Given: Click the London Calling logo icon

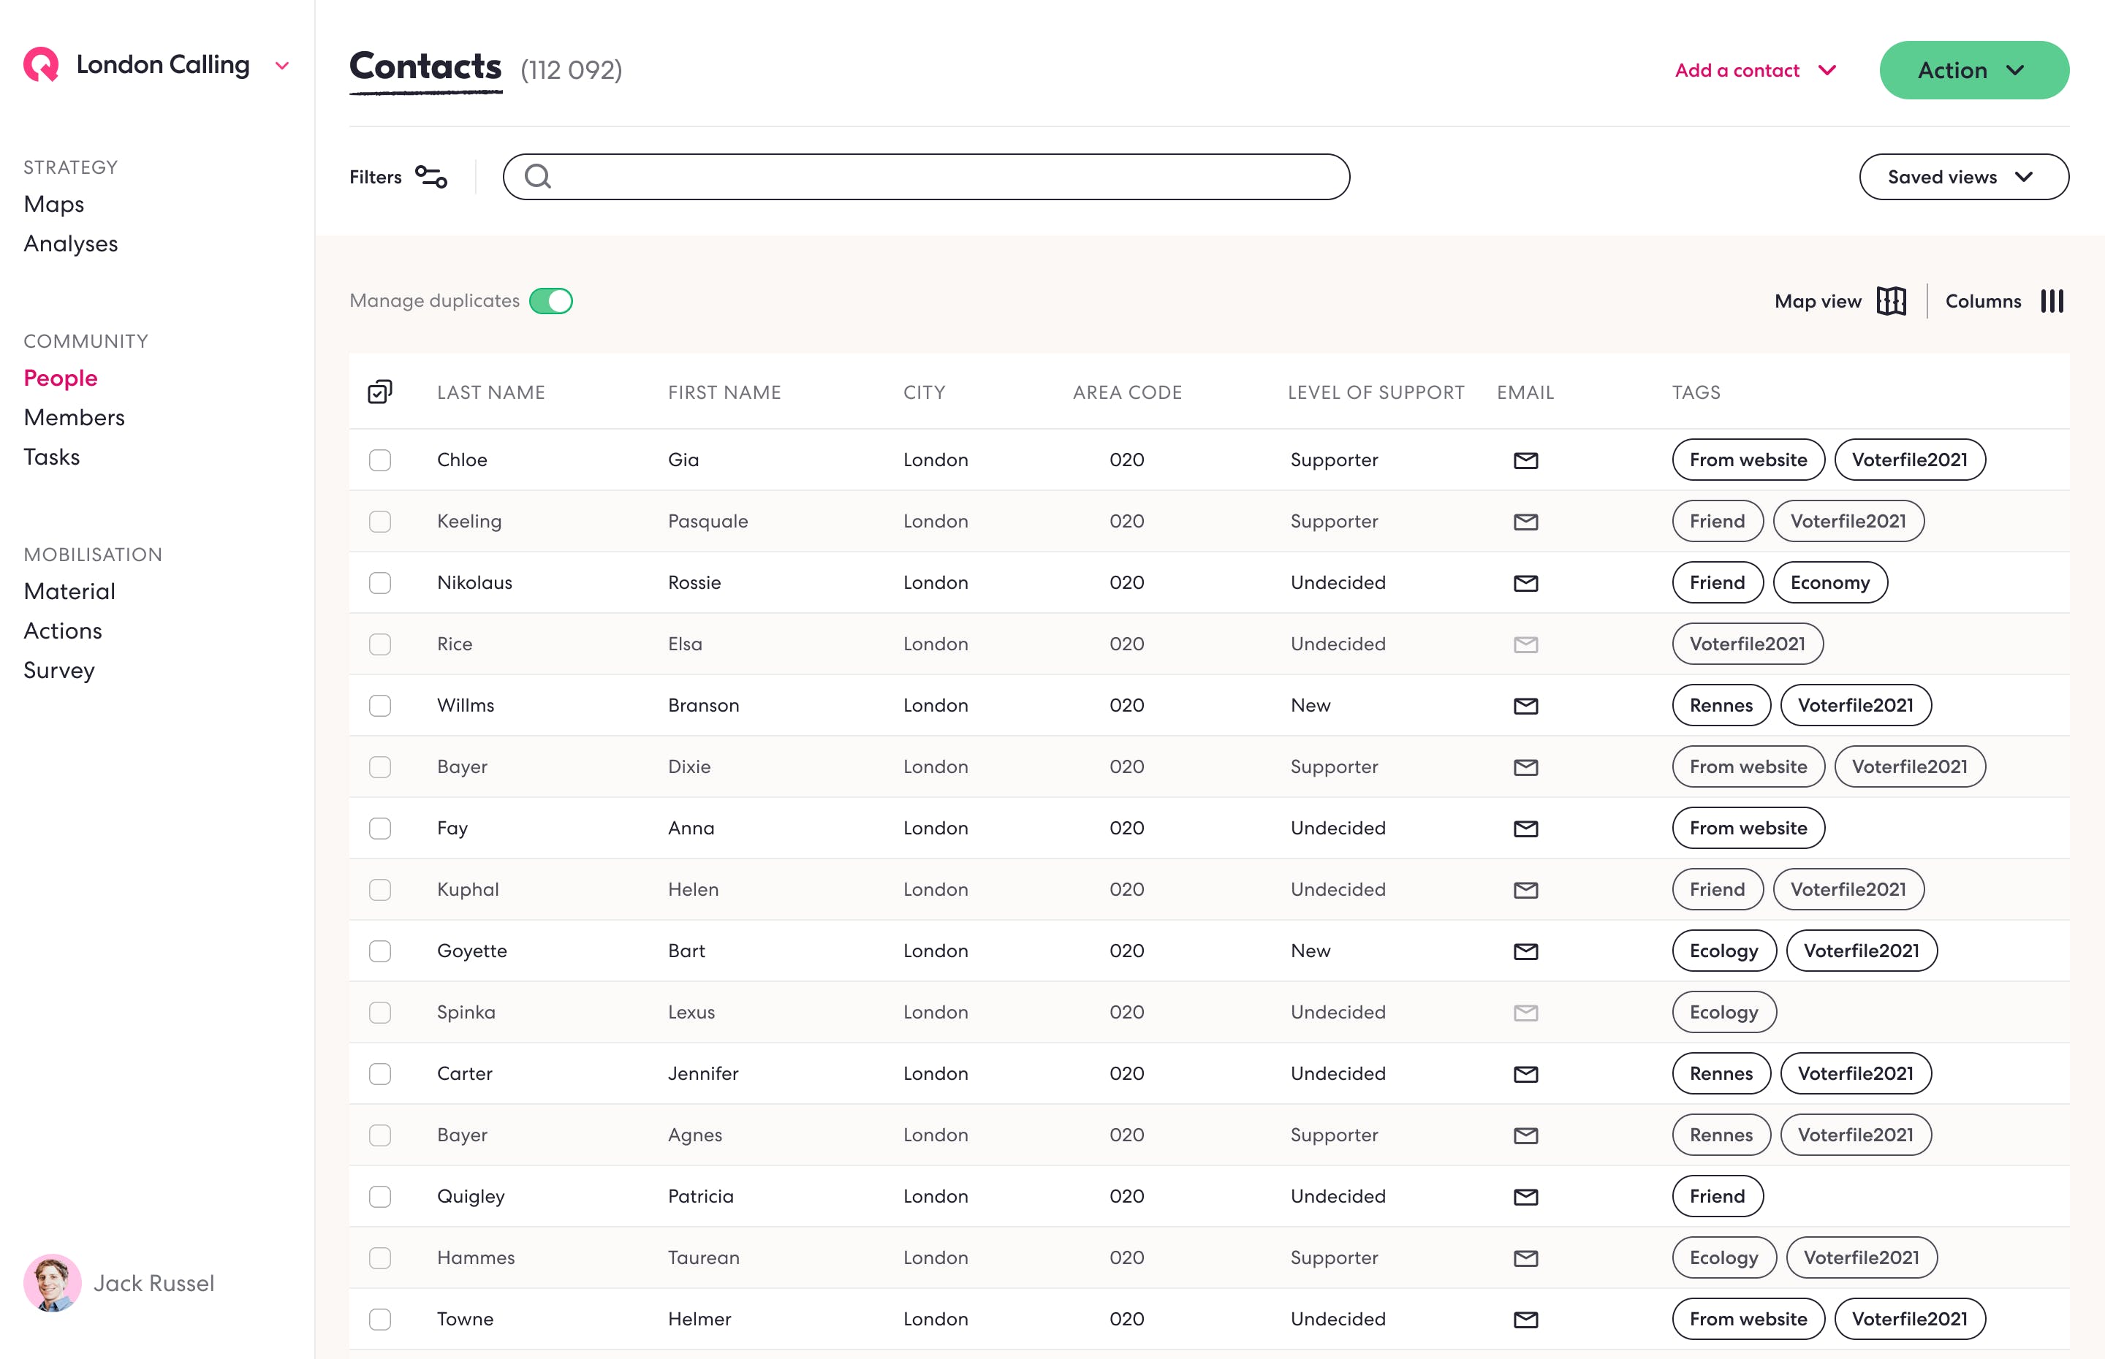Looking at the screenshot, I should 41,64.
